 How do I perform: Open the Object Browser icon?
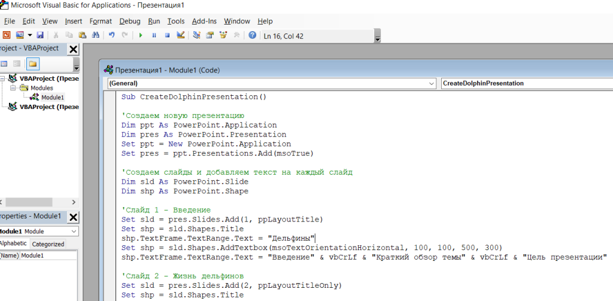[x=223, y=35]
